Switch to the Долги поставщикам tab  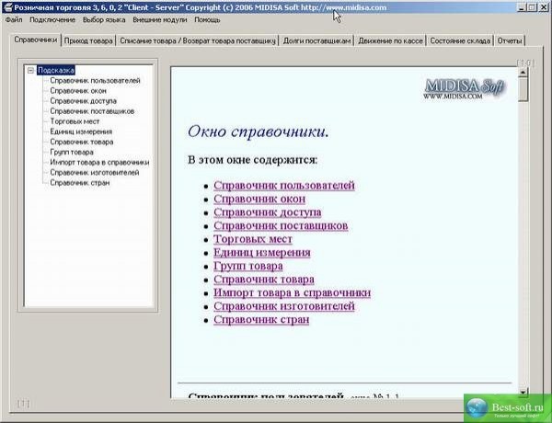316,40
